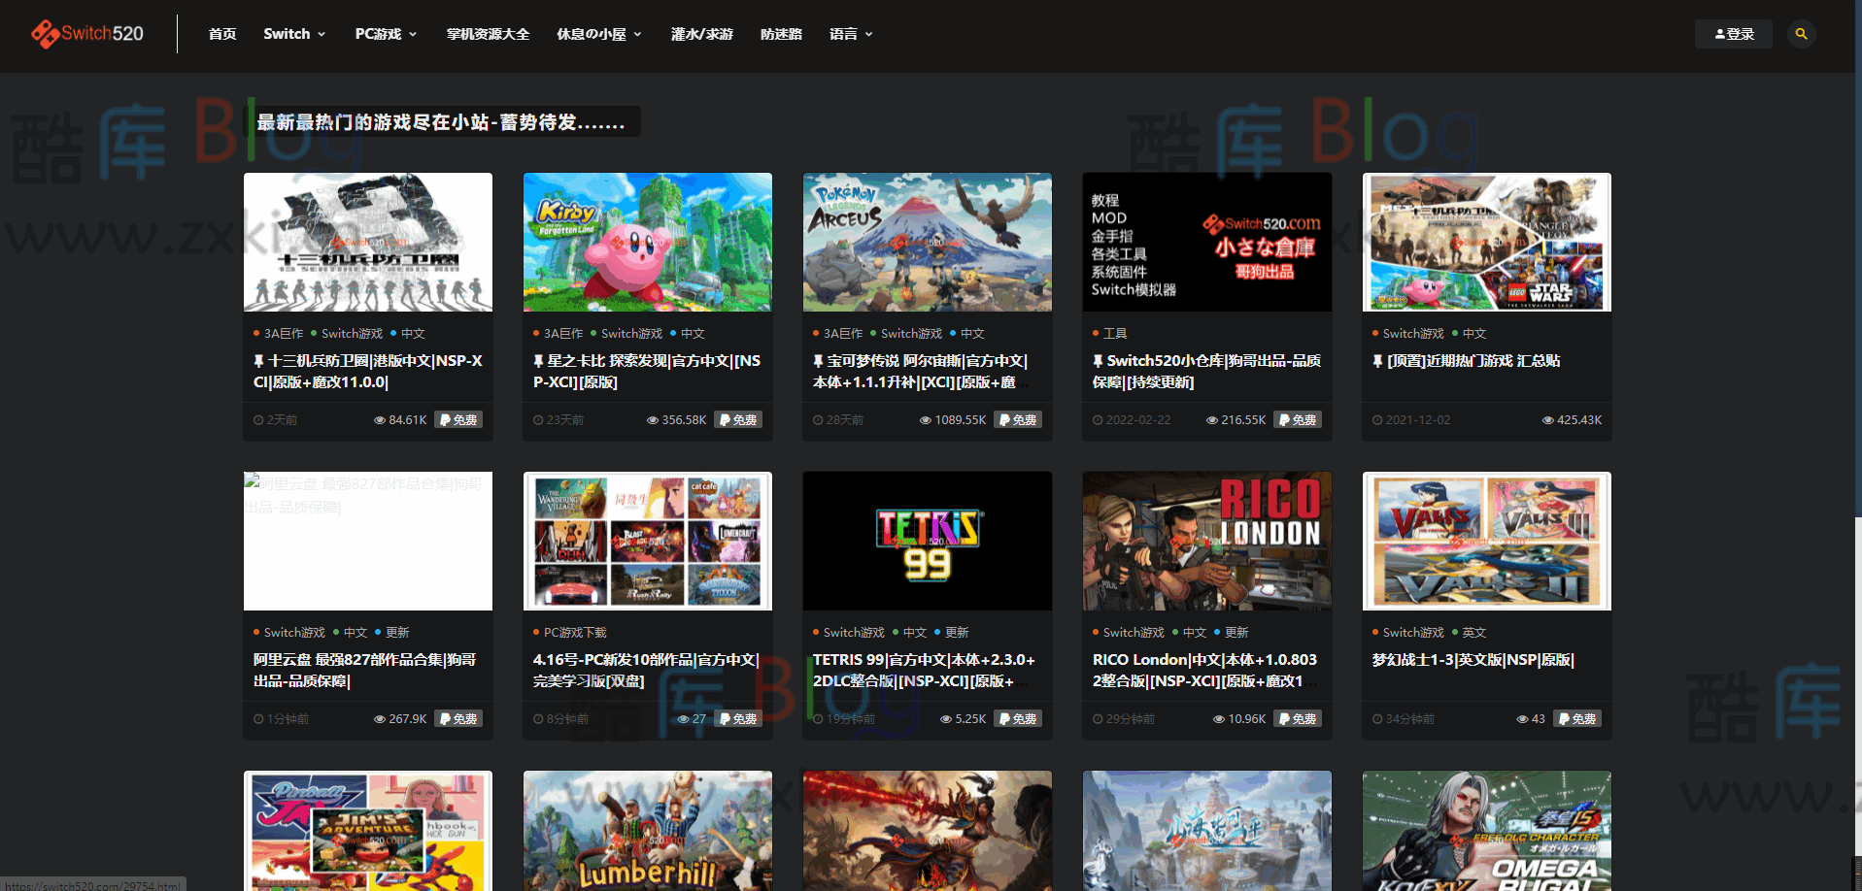
Task: Select 首页 in the navigation bar
Action: pyautogui.click(x=221, y=33)
